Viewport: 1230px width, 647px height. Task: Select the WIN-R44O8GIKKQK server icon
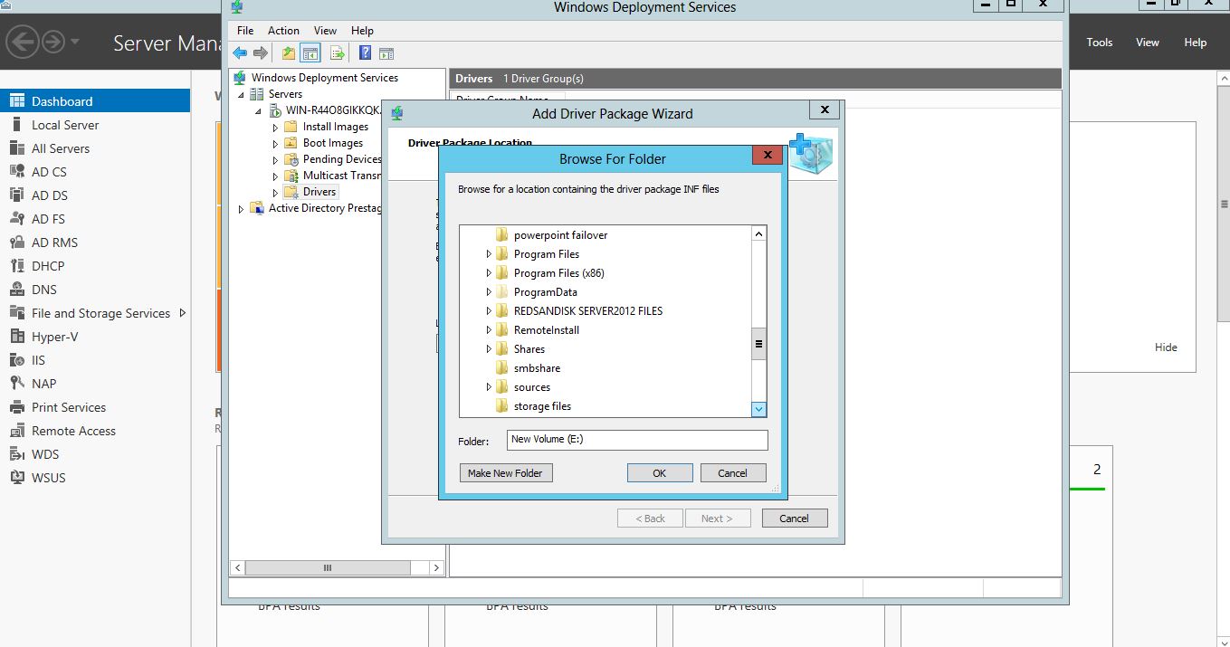click(x=275, y=110)
